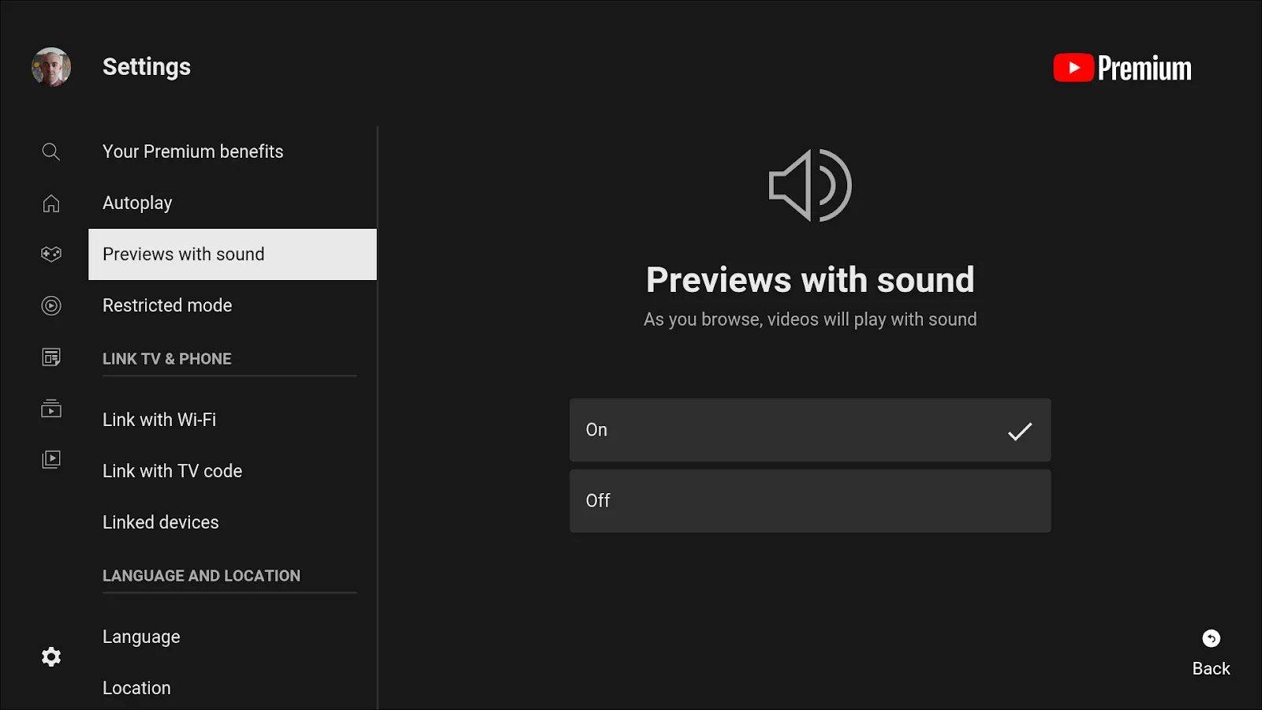The height and width of the screenshot is (710, 1262).
Task: Choose Link with TV code
Action: (x=173, y=471)
